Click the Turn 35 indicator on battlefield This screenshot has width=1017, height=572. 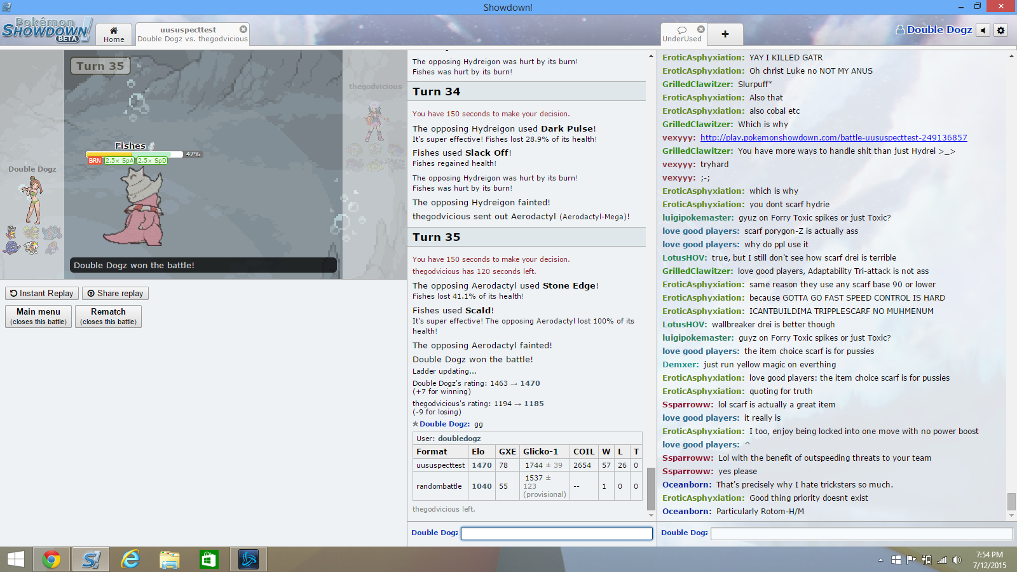100,66
